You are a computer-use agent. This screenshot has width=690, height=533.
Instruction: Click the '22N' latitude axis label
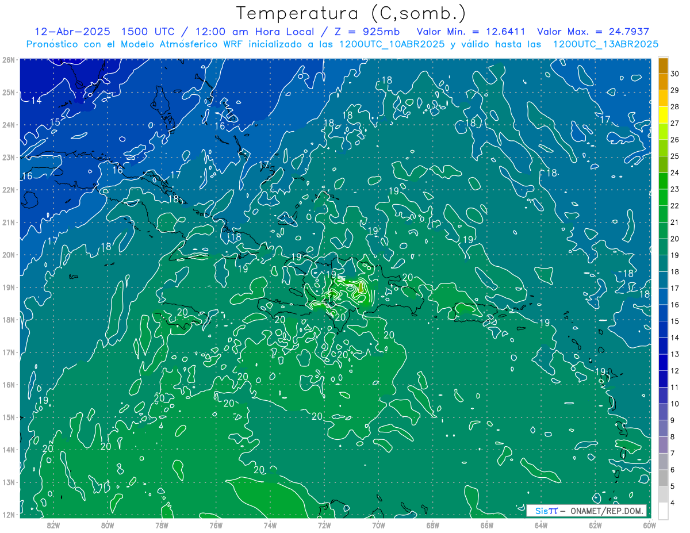coord(9,190)
